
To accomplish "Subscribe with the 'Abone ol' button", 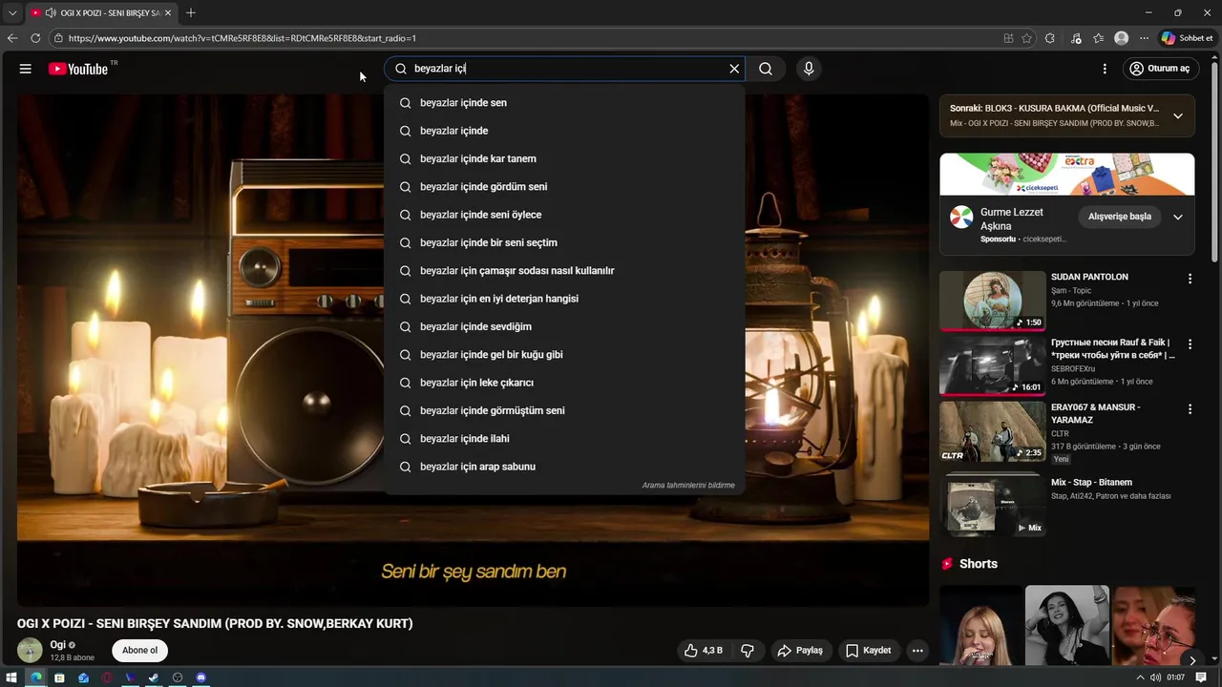I will pos(139,651).
